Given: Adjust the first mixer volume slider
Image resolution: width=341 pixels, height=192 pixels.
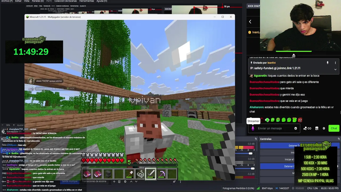Looking at the screenshot, I should coord(250,153).
